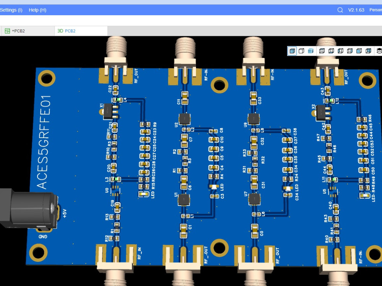This screenshot has width=382, height=286.
Task: Select the solid shaded view cube icon
Action: 292,50
